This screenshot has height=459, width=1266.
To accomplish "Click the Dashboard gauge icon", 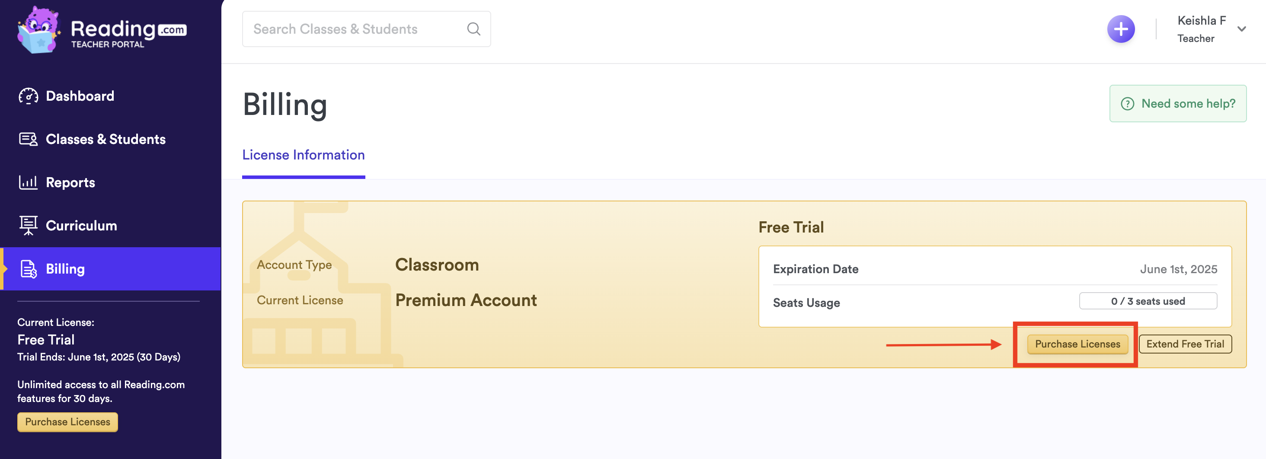I will pos(28,96).
